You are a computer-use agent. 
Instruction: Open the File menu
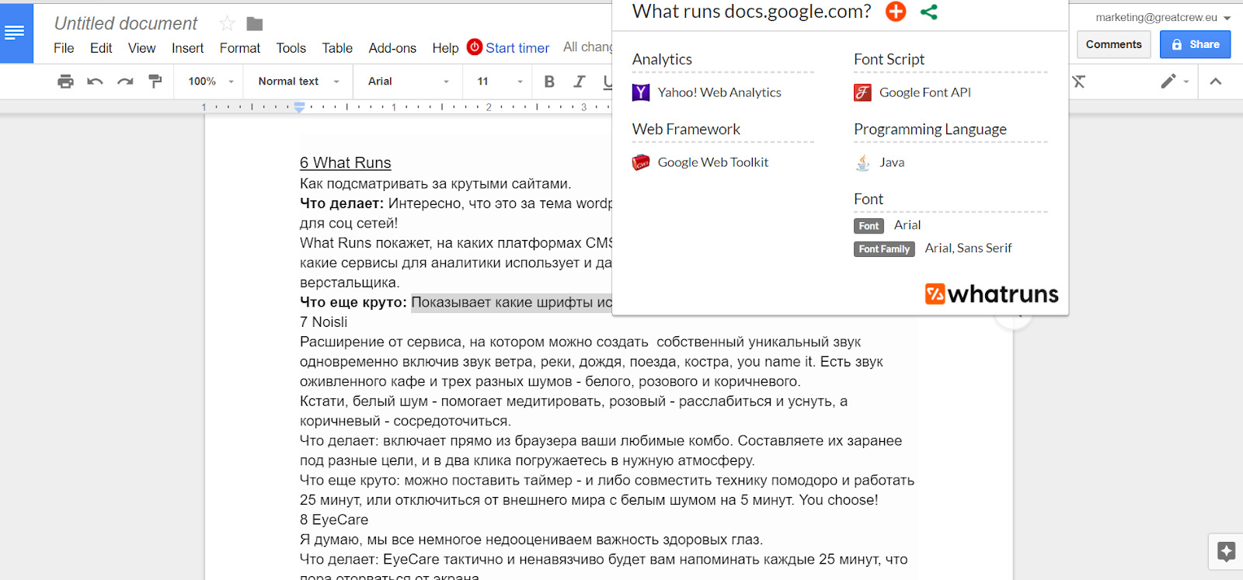(x=64, y=48)
